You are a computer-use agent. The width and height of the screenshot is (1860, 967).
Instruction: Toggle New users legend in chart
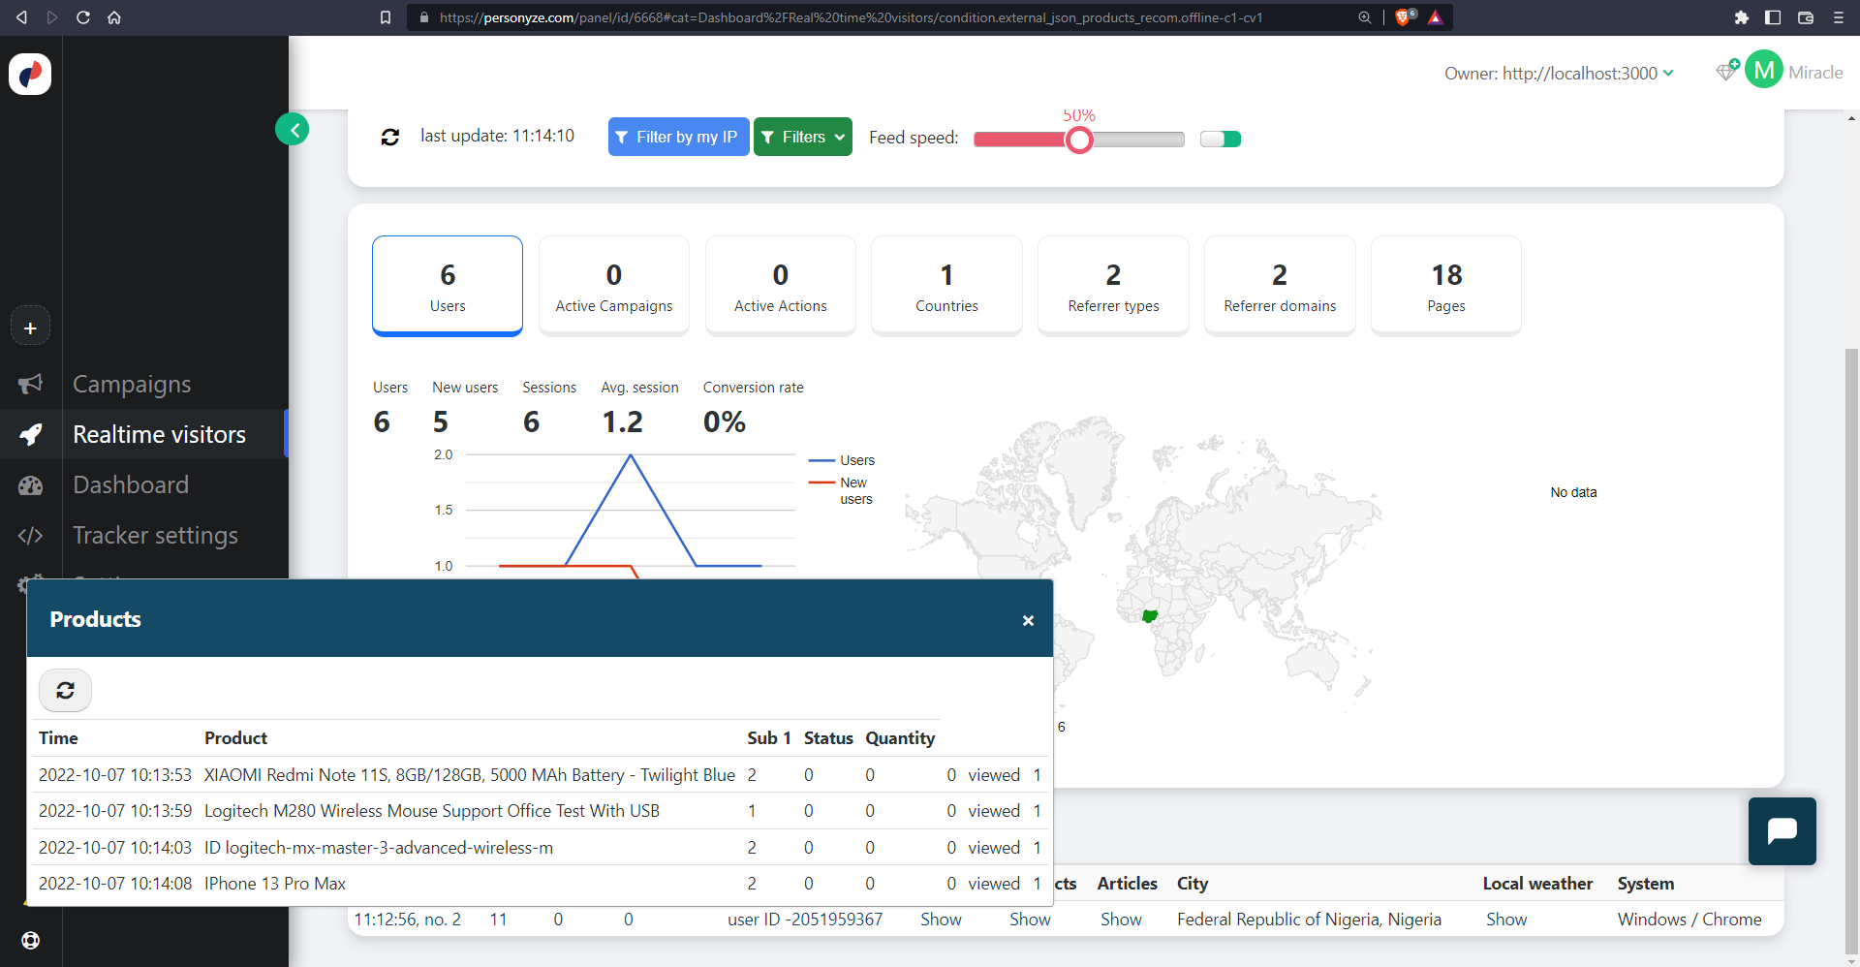coord(842,490)
